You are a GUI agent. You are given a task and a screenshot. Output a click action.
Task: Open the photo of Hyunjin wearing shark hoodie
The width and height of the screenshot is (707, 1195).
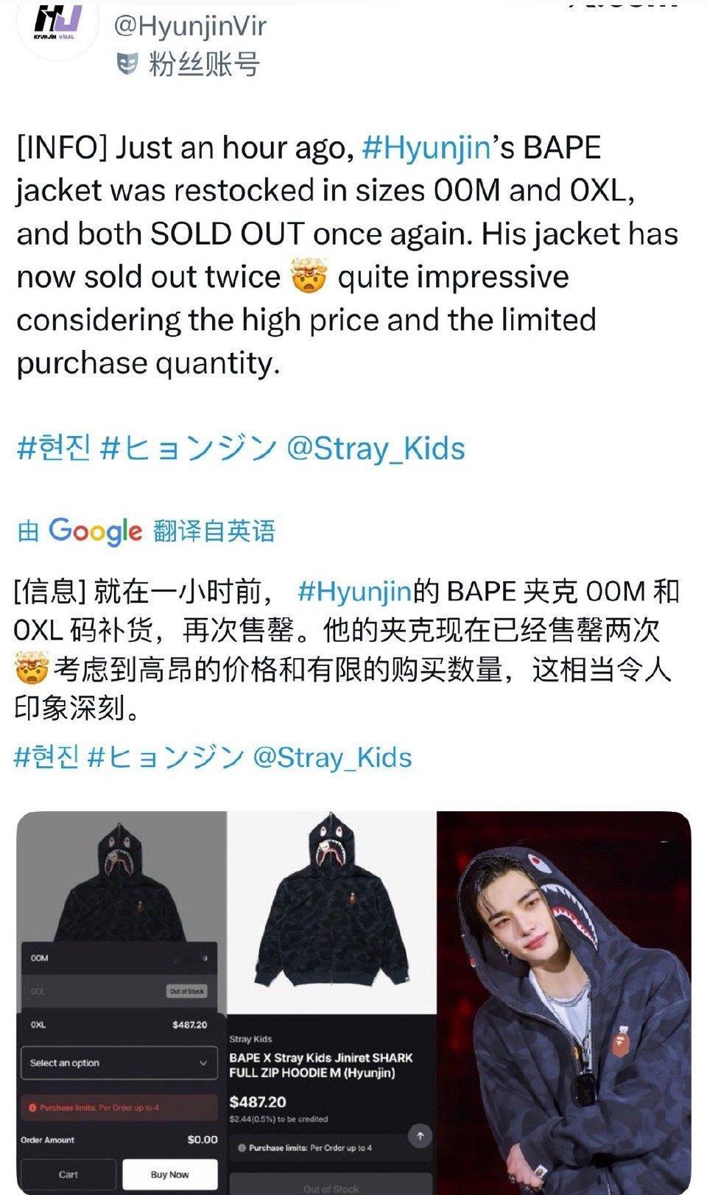[x=564, y=1003]
